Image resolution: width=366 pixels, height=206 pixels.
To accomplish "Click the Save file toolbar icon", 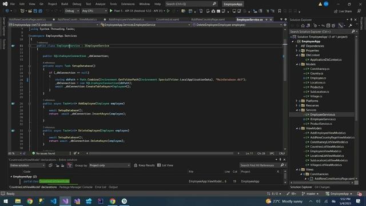I will [35, 11].
